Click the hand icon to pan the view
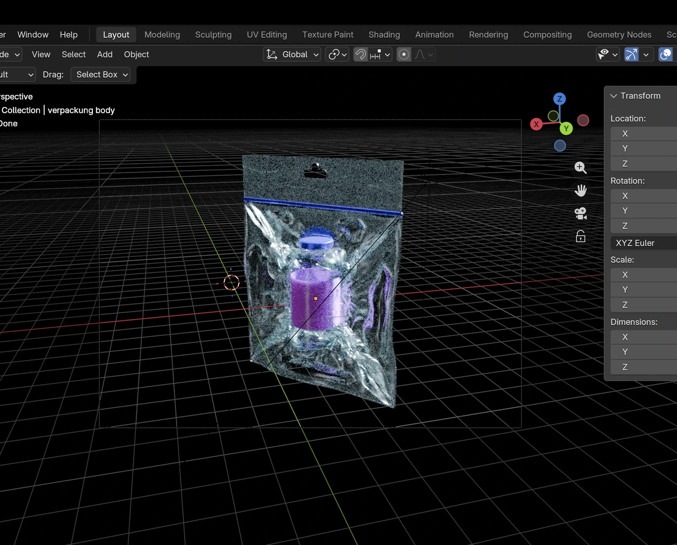 click(580, 190)
